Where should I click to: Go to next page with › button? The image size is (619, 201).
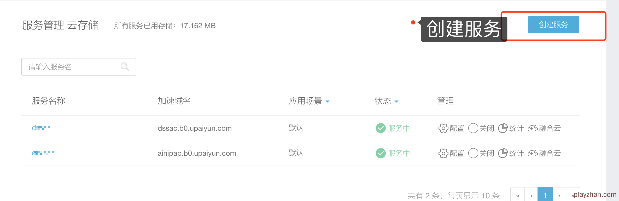[559, 195]
